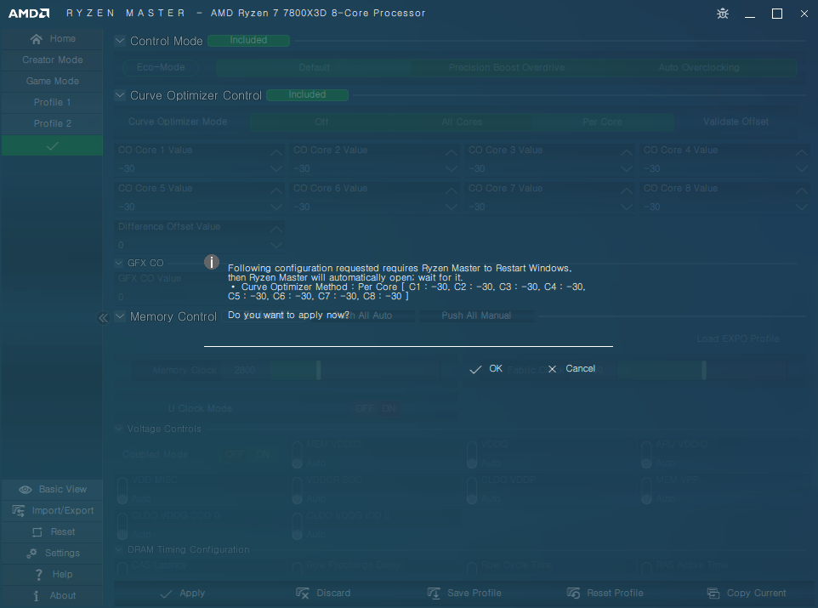Increase CO Core 5 Value
Screen dimensions: 818x608
tap(276, 191)
